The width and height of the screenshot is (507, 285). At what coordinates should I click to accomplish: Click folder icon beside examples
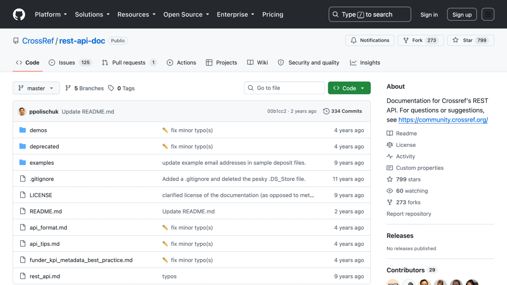coord(23,163)
